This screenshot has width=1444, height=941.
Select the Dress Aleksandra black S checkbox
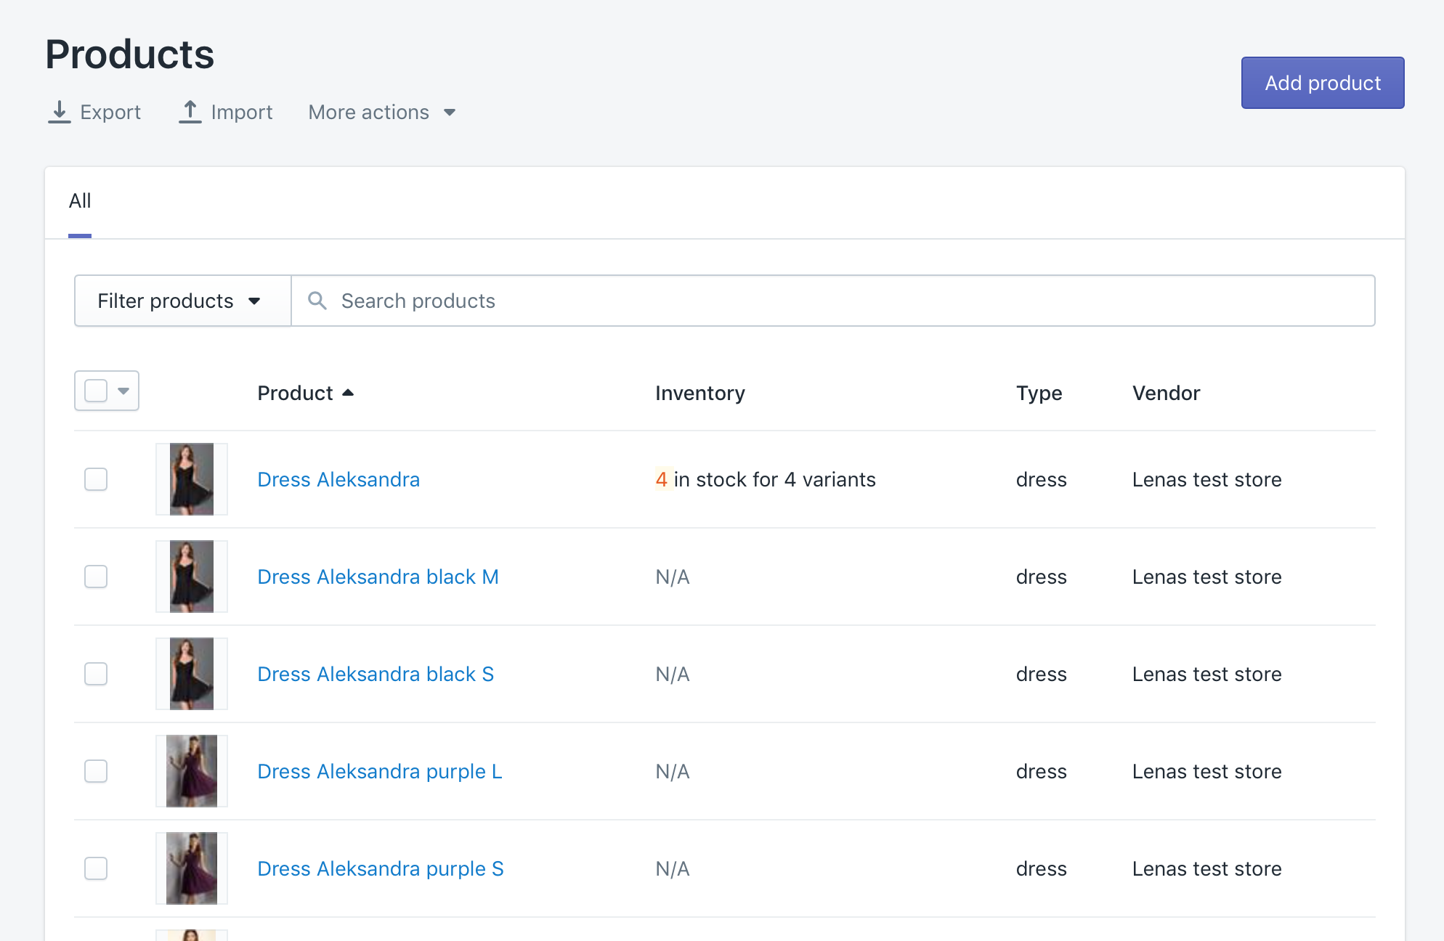point(96,674)
